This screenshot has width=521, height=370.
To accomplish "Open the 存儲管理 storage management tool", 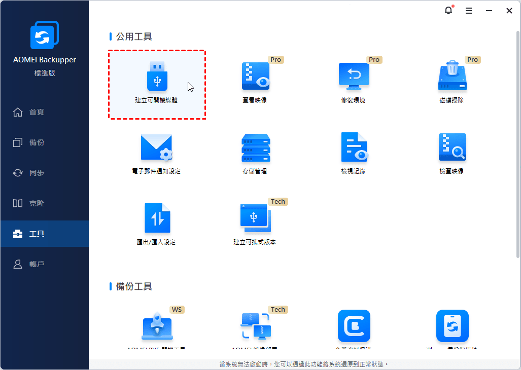I will click(256, 147).
